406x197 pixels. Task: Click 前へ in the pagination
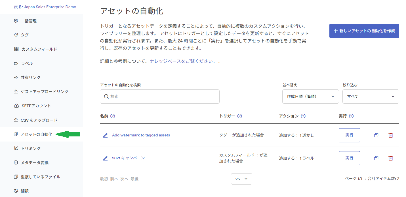click(114, 179)
